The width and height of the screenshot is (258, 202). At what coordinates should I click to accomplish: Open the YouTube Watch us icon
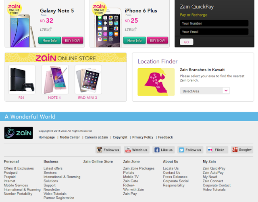[x=128, y=150]
